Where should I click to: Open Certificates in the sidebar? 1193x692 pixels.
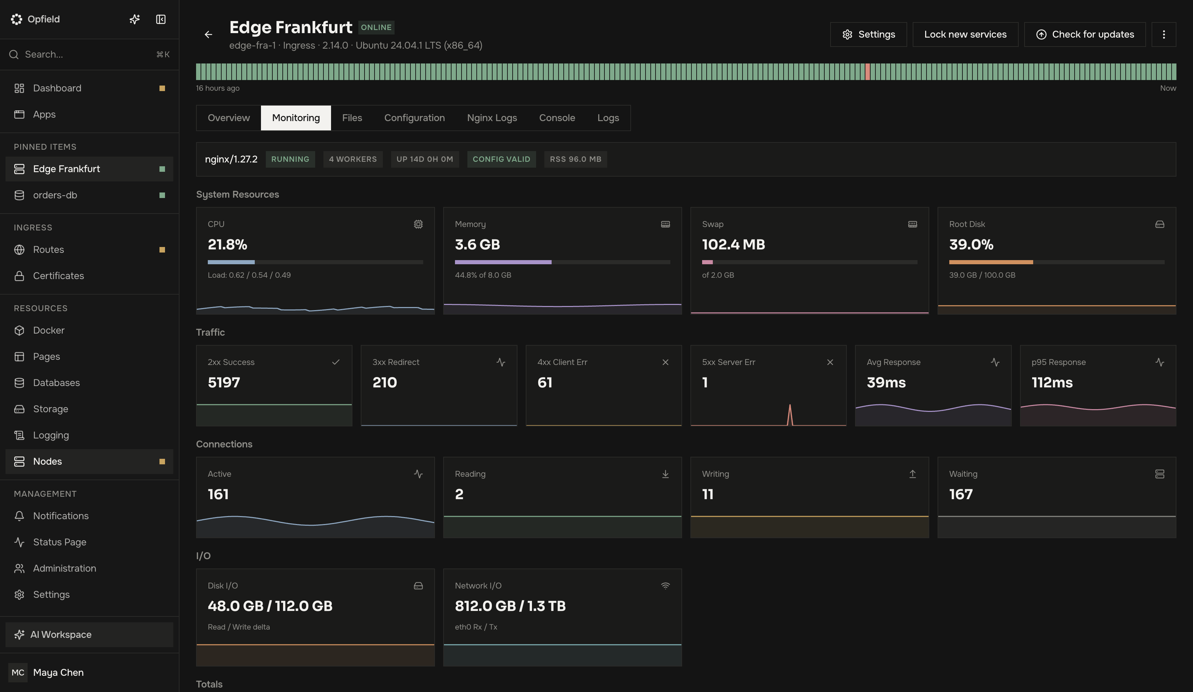click(89, 276)
